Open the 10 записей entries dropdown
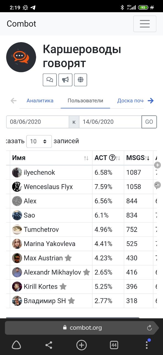 pos(39,141)
